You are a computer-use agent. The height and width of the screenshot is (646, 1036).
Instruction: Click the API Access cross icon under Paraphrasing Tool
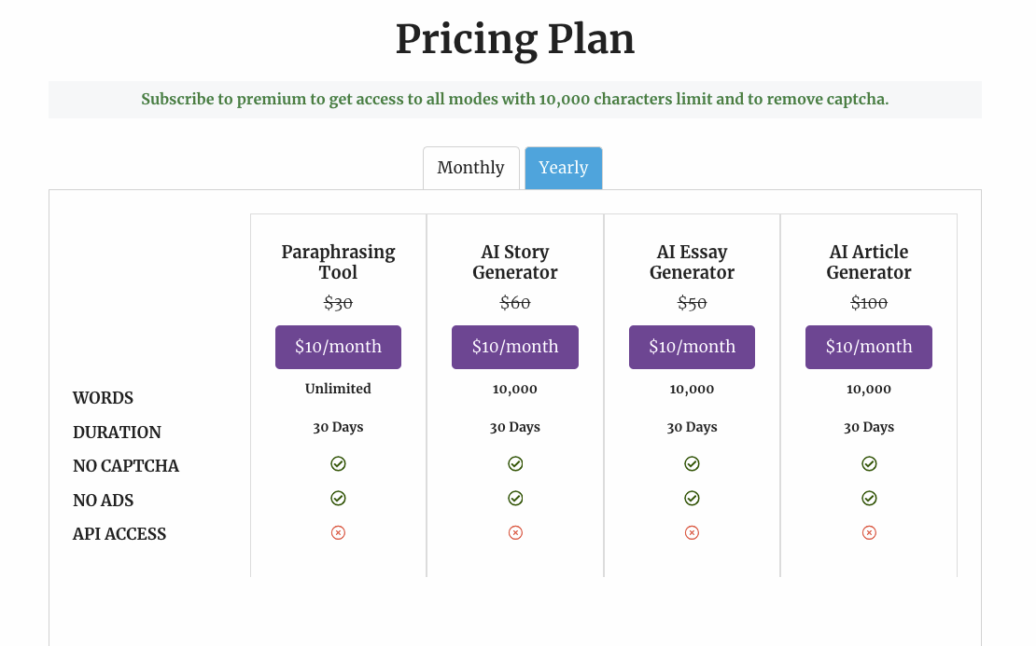pos(338,532)
